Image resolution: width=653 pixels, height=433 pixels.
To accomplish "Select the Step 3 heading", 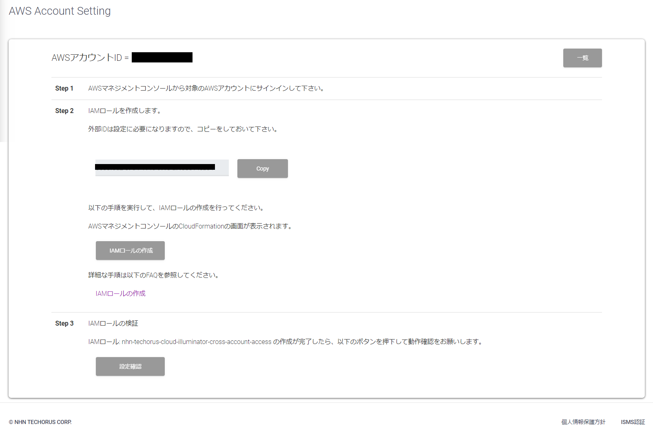I will pyautogui.click(x=64, y=323).
